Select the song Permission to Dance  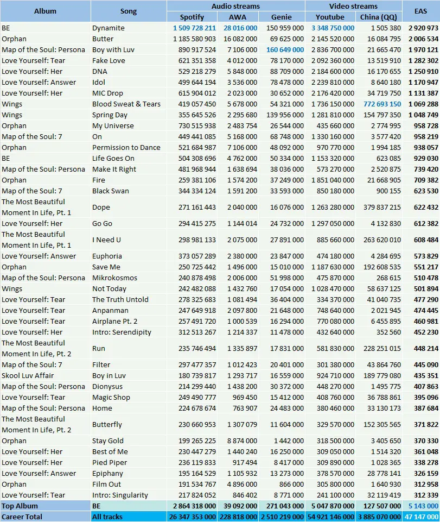coord(126,148)
